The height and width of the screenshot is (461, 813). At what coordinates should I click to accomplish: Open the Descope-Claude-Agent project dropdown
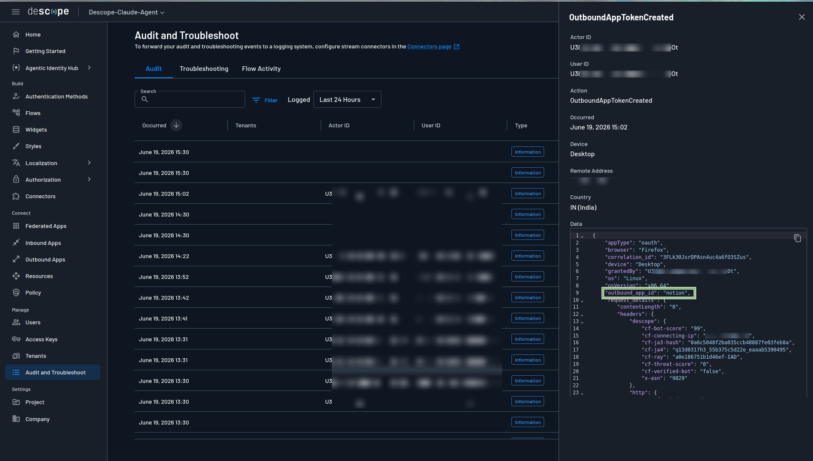point(126,12)
